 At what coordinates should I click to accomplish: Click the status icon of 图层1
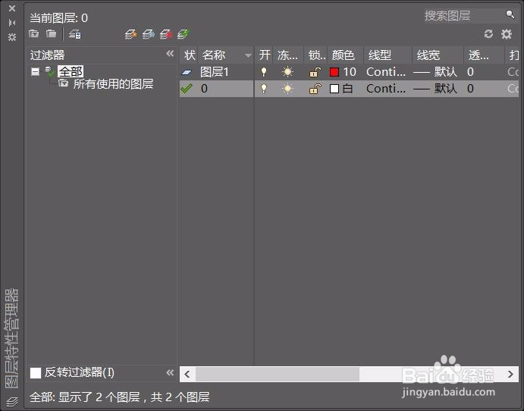tap(187, 72)
